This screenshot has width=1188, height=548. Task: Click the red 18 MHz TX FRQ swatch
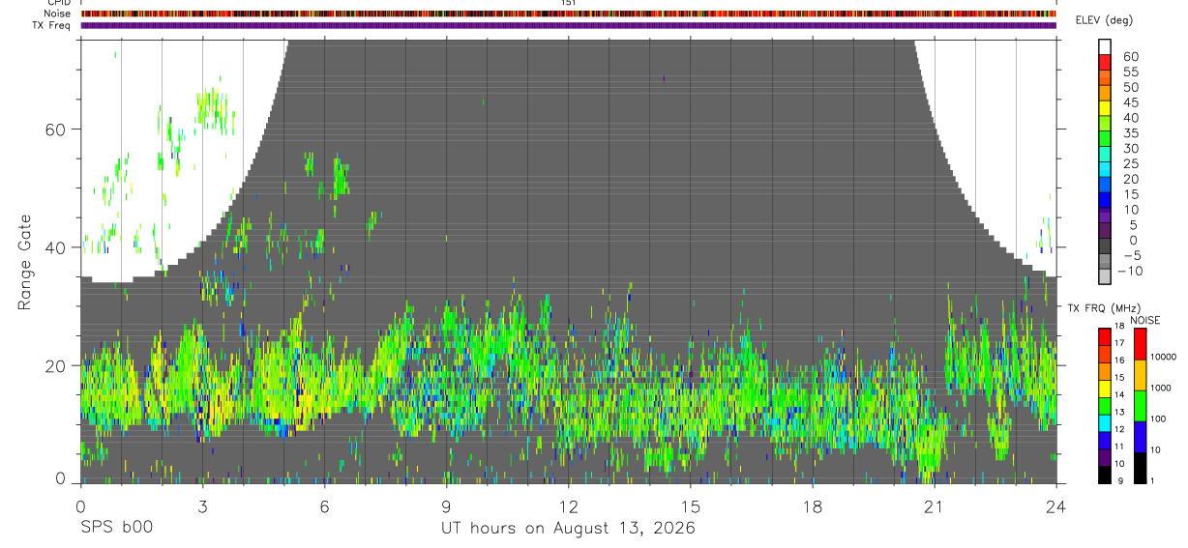1105,335
